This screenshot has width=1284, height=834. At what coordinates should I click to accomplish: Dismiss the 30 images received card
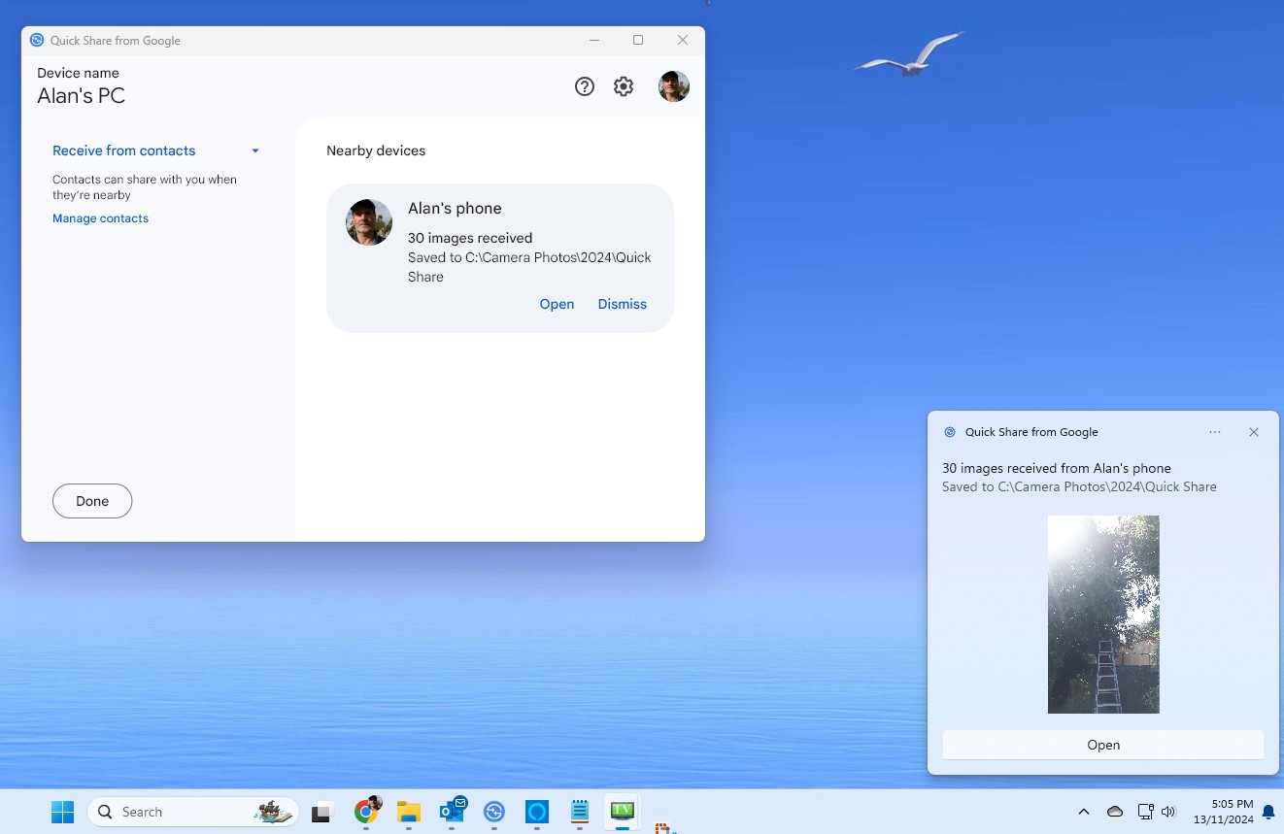click(x=622, y=304)
